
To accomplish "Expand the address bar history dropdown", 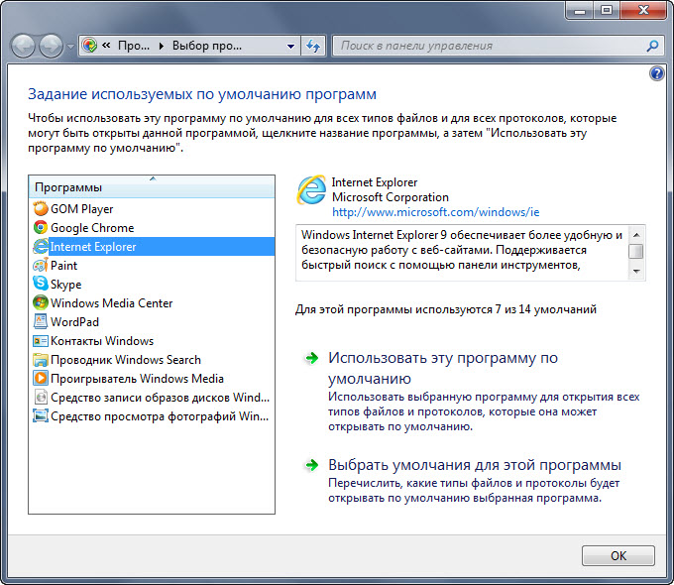I will (x=291, y=46).
